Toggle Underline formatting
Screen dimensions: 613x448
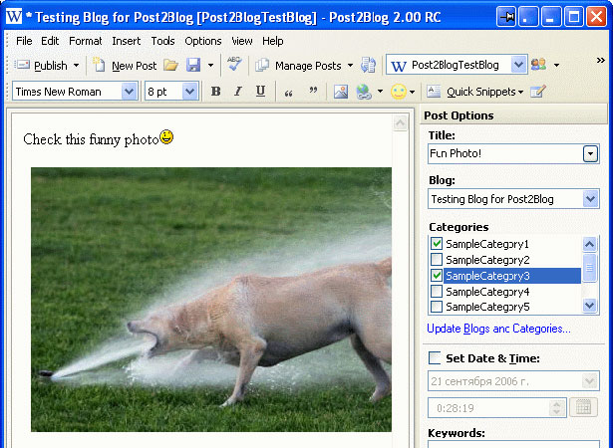click(260, 92)
